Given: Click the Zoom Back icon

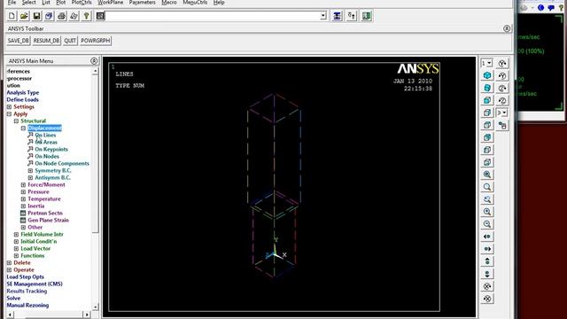Looking at the screenshot, I should [487, 199].
